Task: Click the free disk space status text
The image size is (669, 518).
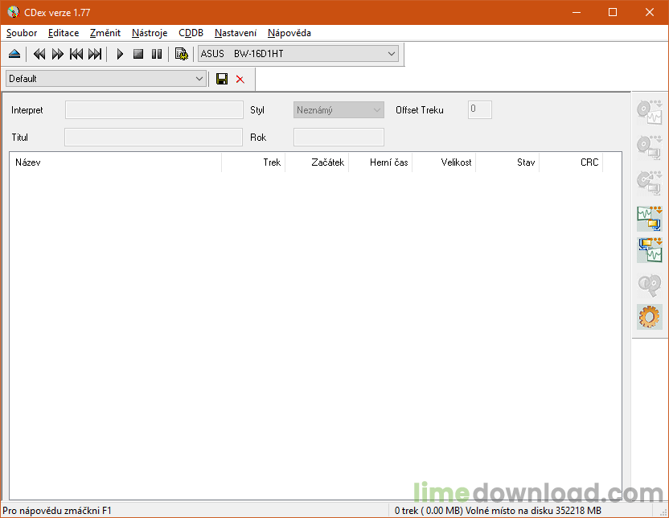Action: [498, 510]
